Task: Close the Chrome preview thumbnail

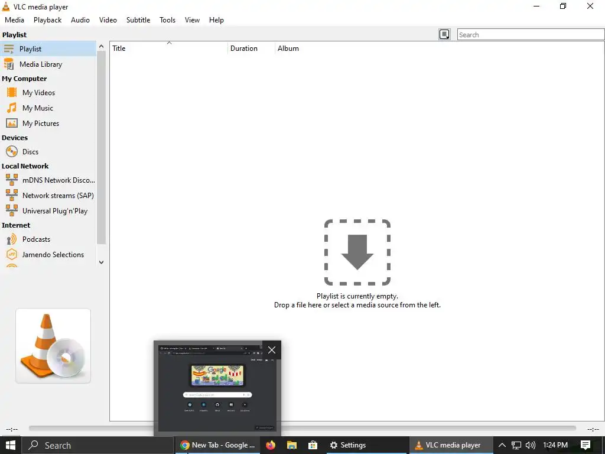Action: [x=272, y=350]
